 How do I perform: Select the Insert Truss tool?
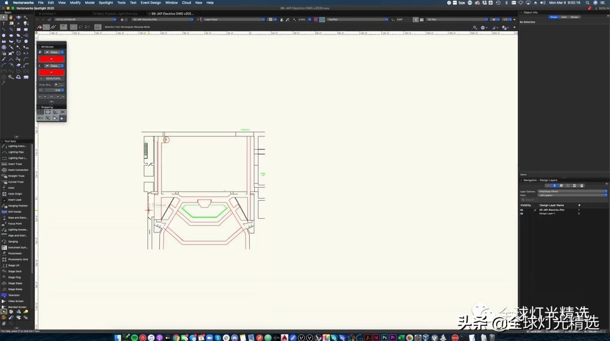click(15, 164)
